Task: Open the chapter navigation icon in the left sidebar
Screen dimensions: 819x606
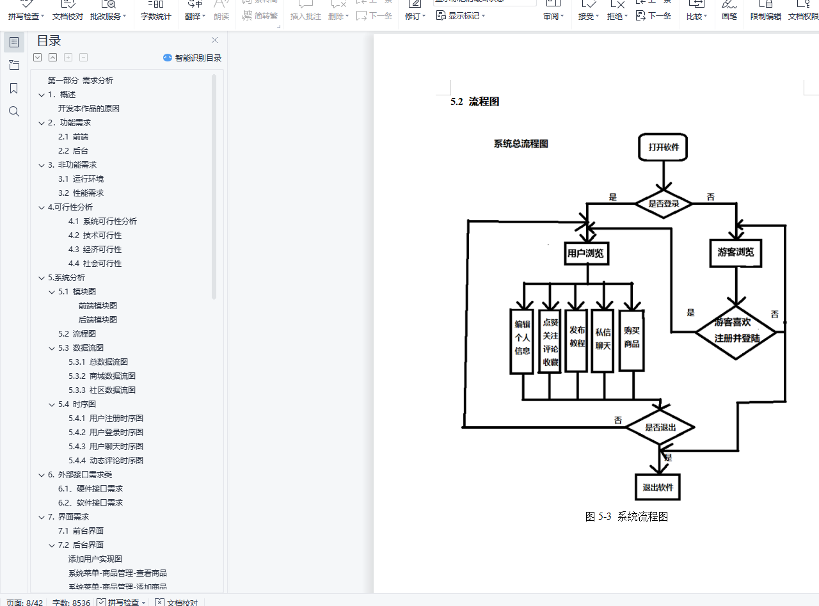Action: [x=14, y=65]
